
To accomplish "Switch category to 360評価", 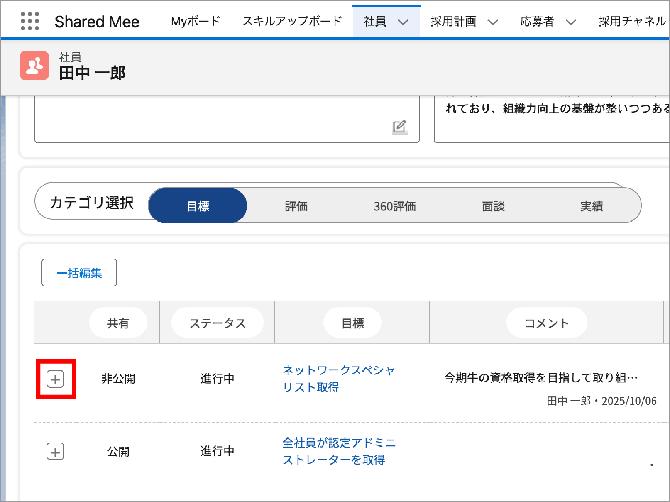I will 395,206.
